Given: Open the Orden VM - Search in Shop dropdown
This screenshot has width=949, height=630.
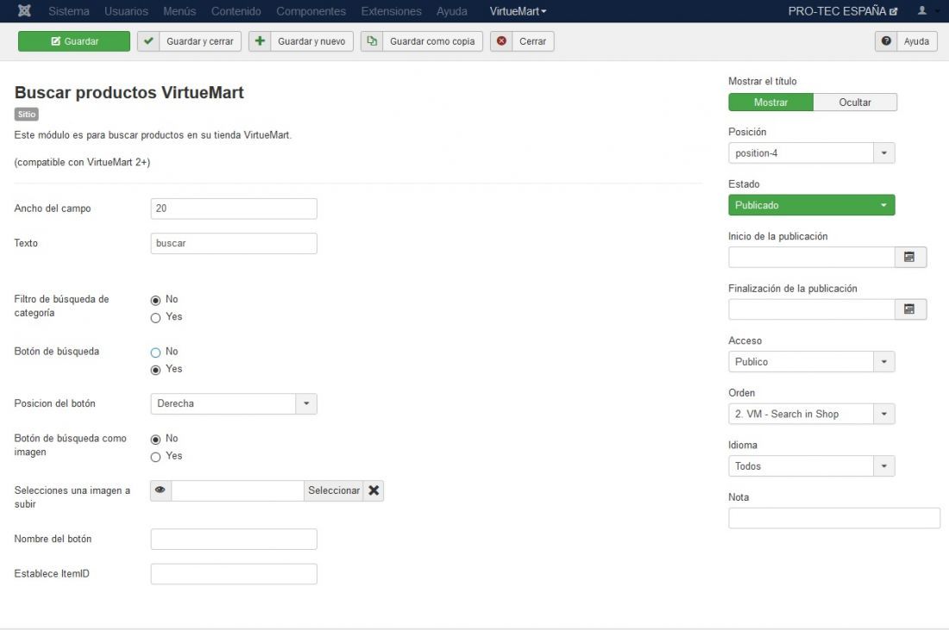Looking at the screenshot, I should coord(811,414).
